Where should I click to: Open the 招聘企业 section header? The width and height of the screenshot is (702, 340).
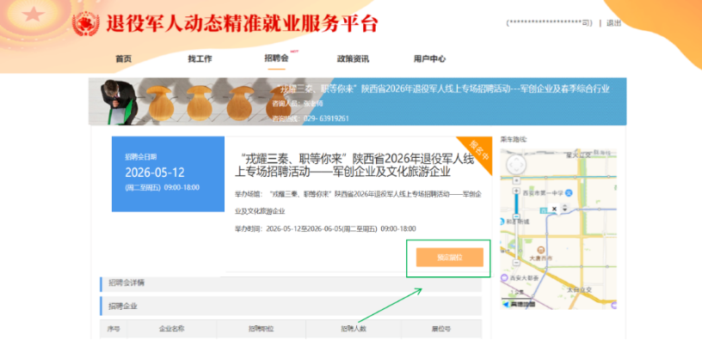pos(291,306)
